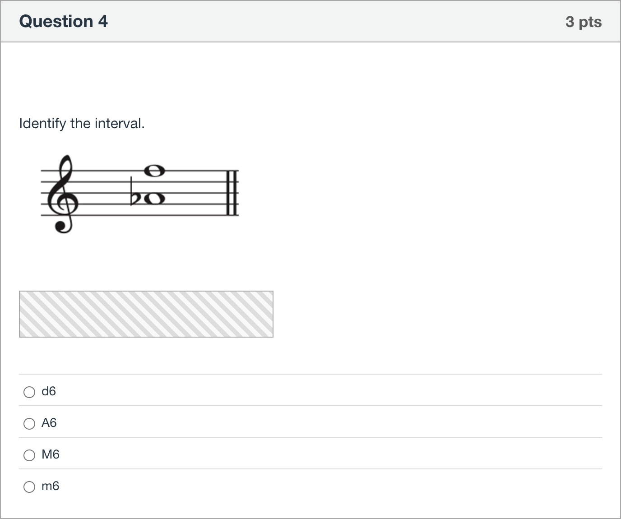Click the lower whole note beside the flat
The width and height of the screenshot is (621, 519).
pyautogui.click(x=154, y=199)
